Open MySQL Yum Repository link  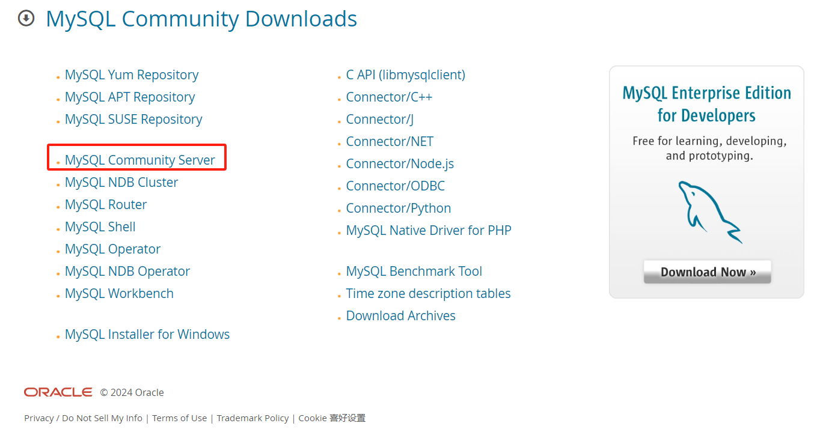[x=132, y=75]
